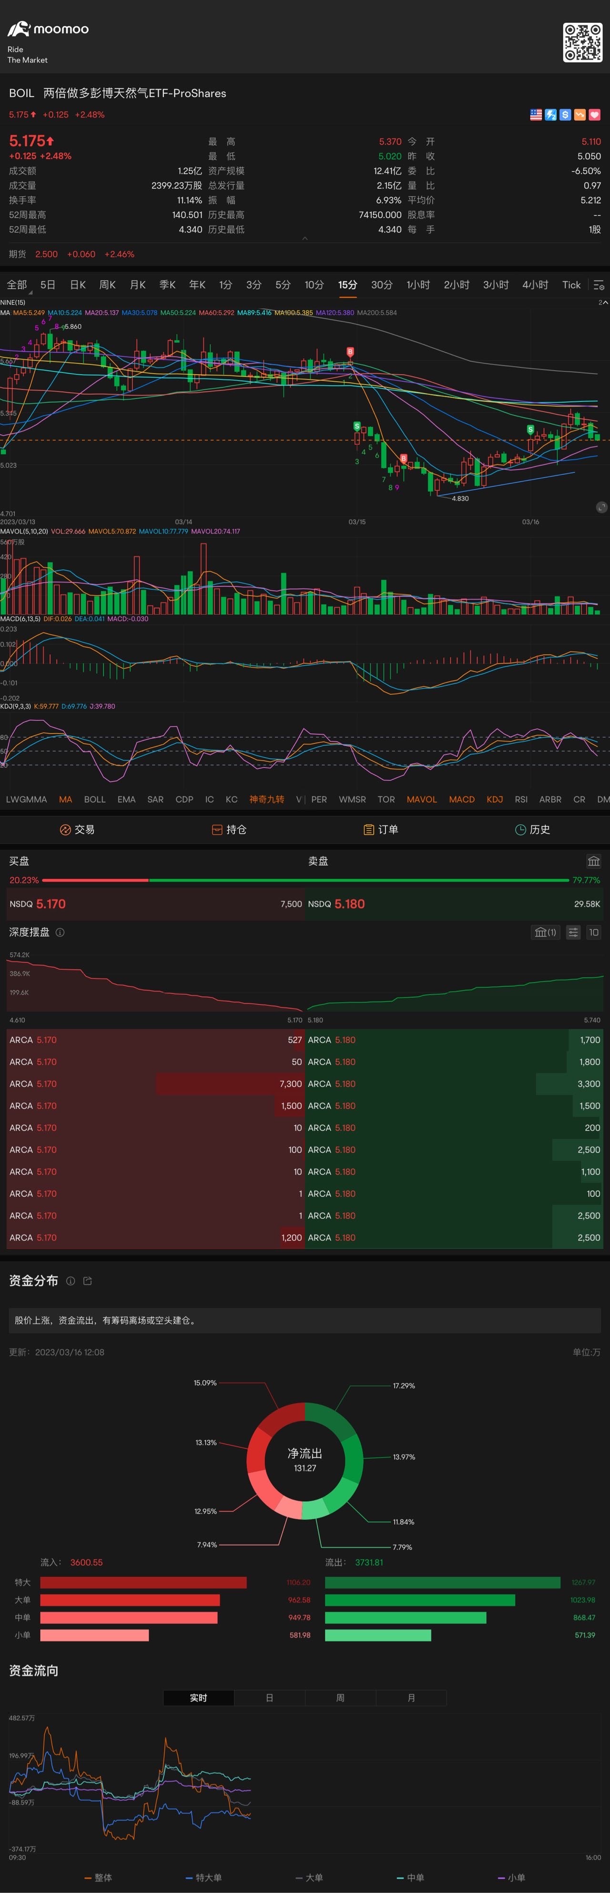Switch to 周K chart

[107, 284]
